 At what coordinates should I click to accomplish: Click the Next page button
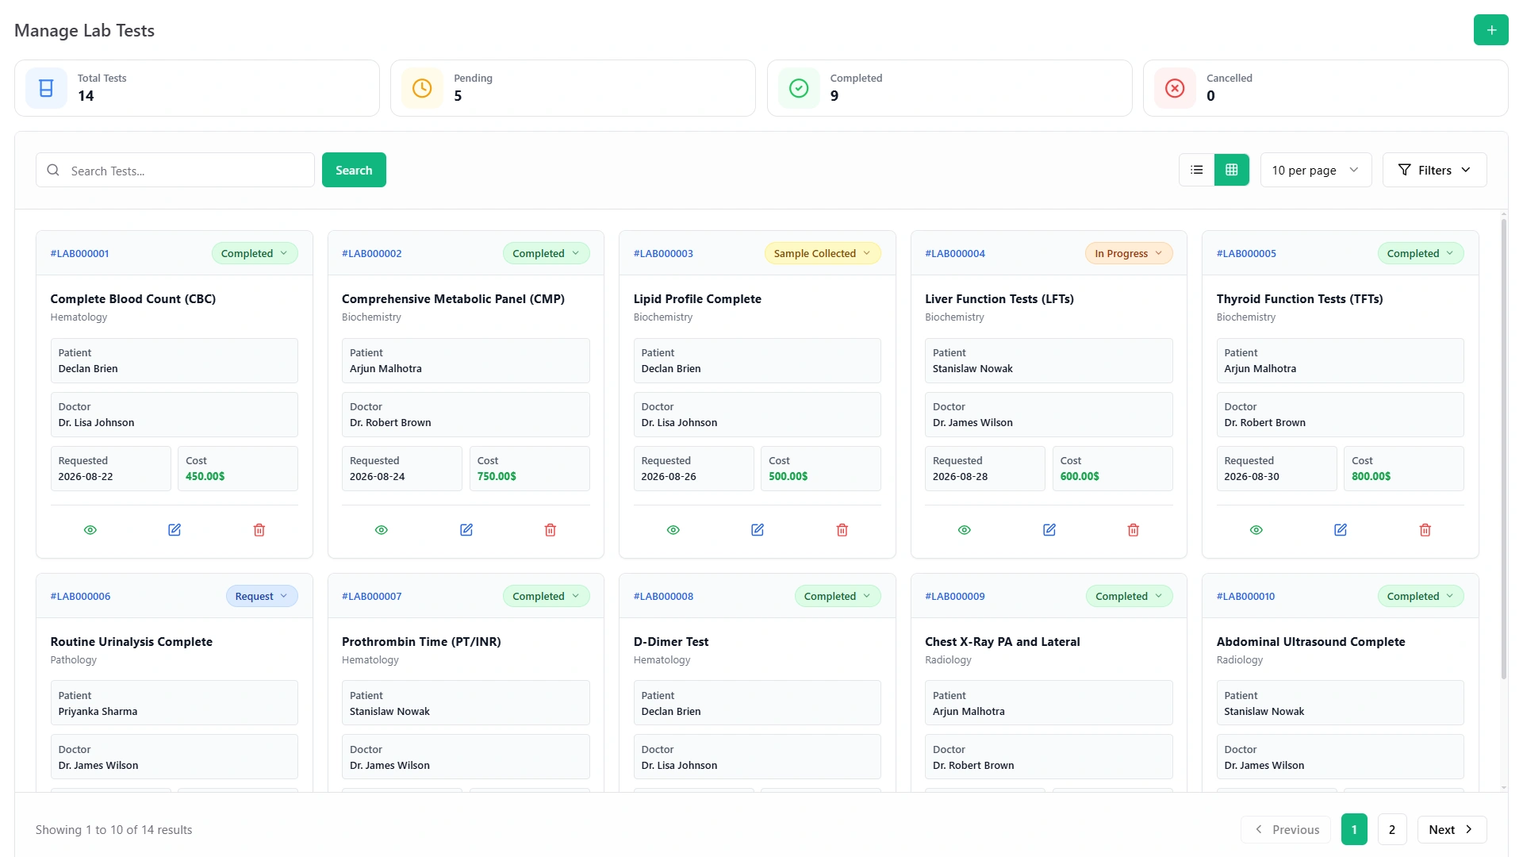click(1452, 829)
